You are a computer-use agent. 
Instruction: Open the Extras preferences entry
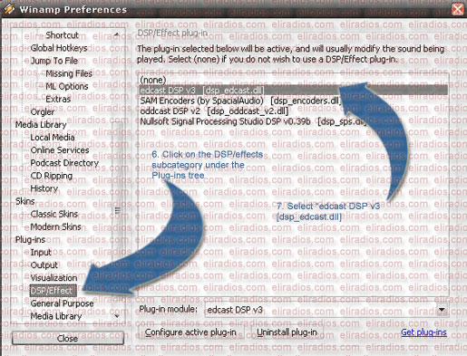[x=58, y=99]
